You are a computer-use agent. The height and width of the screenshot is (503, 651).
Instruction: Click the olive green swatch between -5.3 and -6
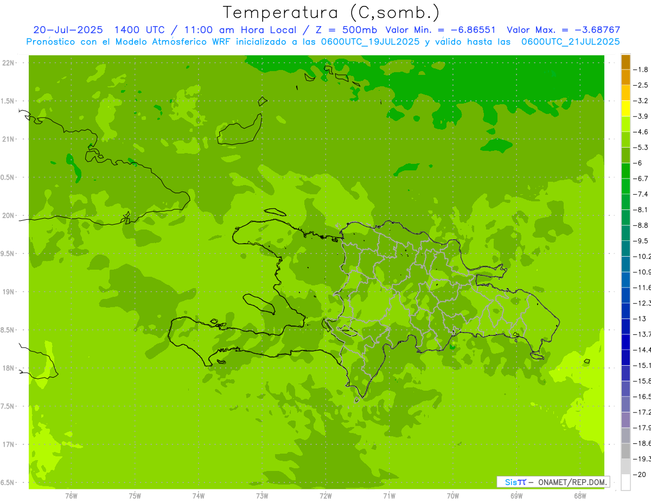click(626, 155)
